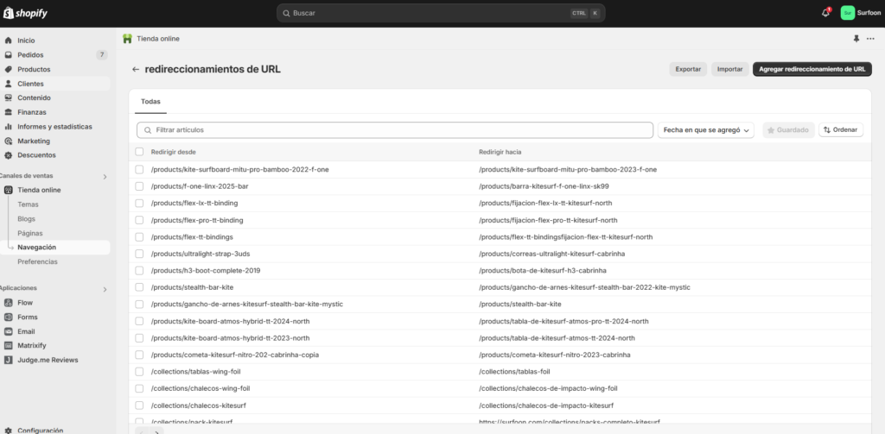Select checkbox for /collections/tablas-wing-foil row

click(x=139, y=371)
